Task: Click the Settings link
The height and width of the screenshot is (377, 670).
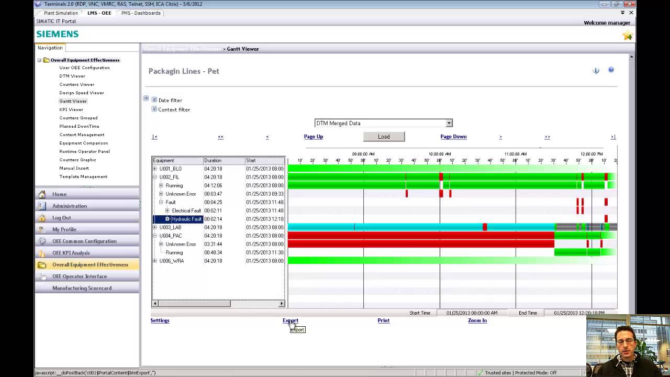Action: (160, 320)
